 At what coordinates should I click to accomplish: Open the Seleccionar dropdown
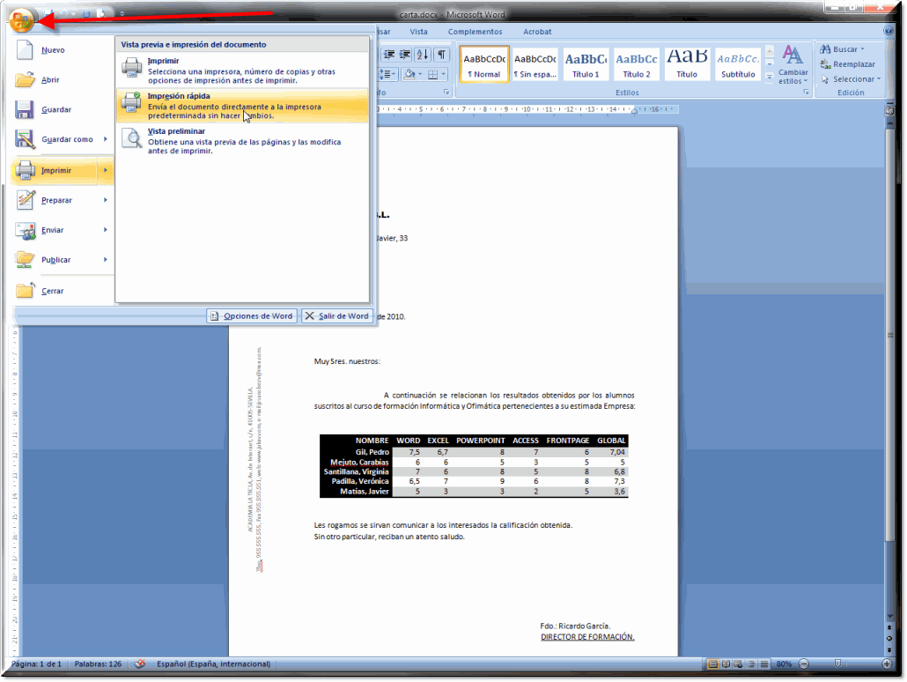[x=851, y=78]
